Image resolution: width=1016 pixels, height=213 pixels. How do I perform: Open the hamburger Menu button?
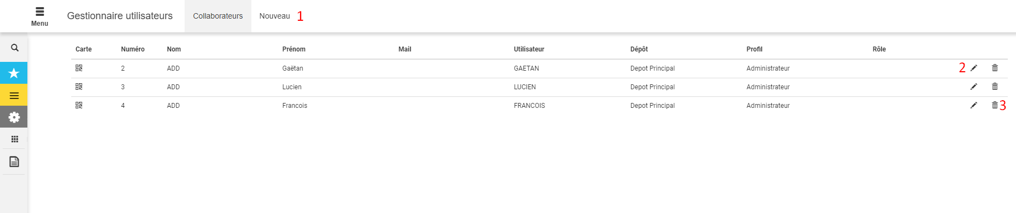tap(39, 16)
